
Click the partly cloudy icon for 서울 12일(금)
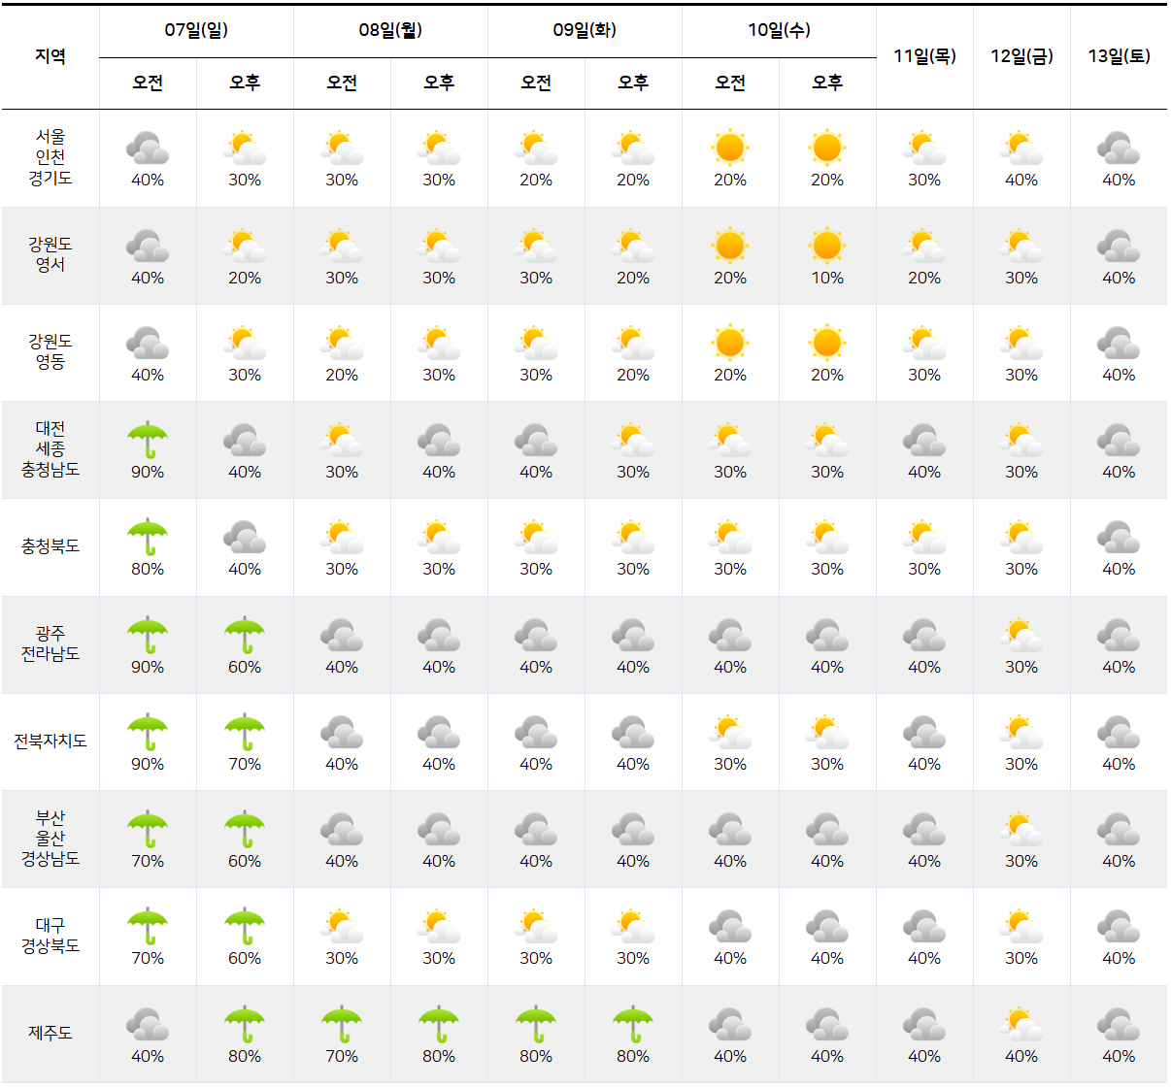point(1021,148)
